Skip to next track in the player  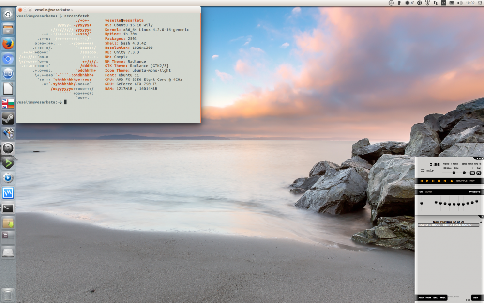tap(445, 181)
